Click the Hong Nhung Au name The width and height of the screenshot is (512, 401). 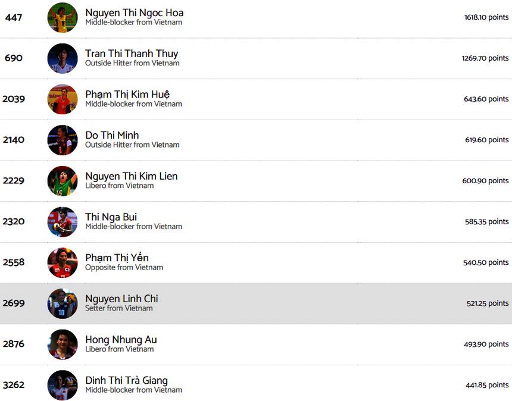121,340
